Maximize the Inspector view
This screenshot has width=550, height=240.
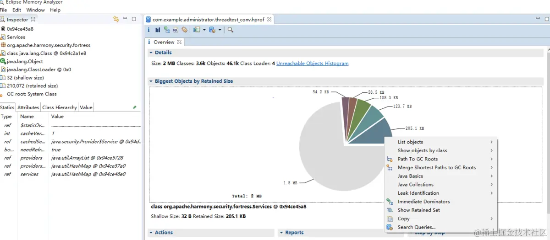pos(134,19)
